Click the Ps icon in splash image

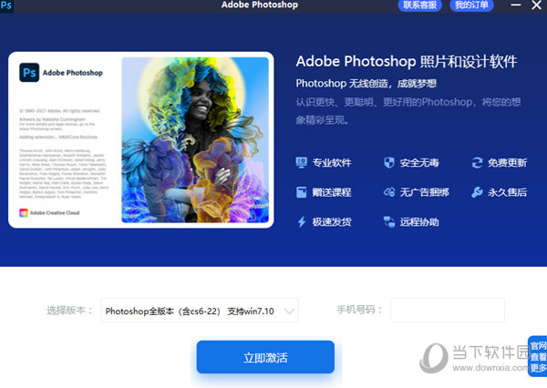pyautogui.click(x=29, y=73)
